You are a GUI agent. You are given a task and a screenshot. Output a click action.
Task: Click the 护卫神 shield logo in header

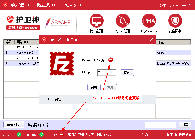10,19
